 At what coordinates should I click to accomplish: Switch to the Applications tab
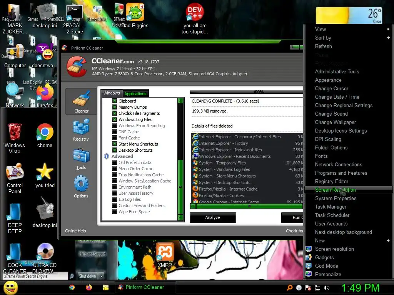click(x=135, y=94)
